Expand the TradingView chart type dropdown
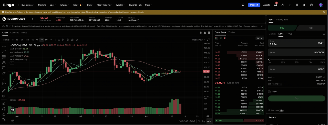This screenshot has width=328, height=125. 199,40
